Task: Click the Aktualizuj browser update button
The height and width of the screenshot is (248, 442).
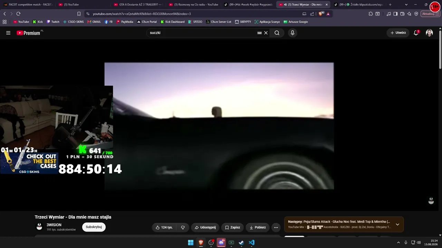Action: pos(430,14)
